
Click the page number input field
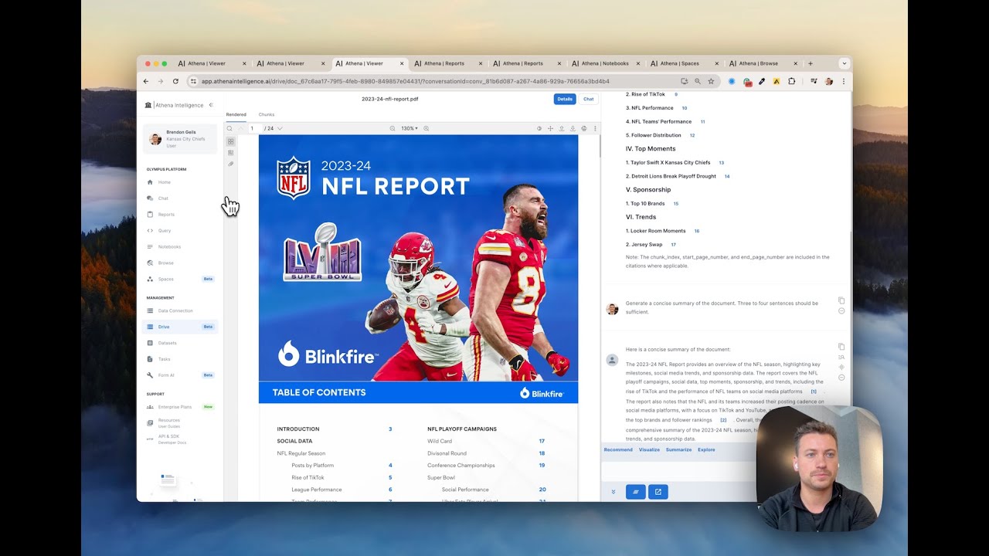254,128
